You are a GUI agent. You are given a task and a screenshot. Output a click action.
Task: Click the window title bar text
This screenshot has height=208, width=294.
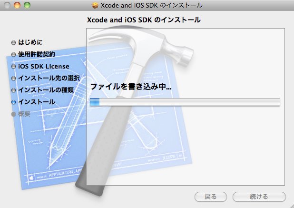(151, 5)
